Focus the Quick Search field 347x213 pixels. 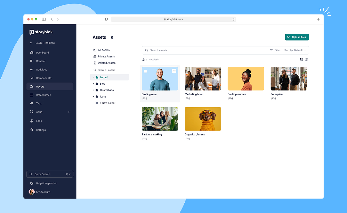pos(50,174)
